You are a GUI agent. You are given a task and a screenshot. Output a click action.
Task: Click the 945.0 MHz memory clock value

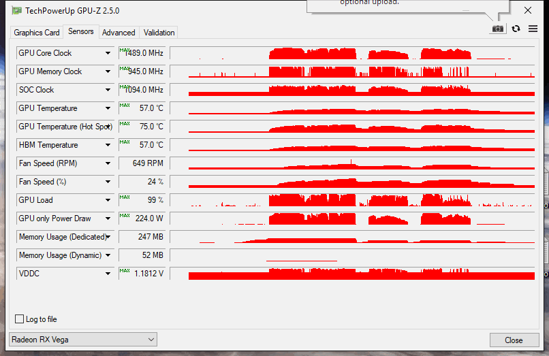[142, 71]
